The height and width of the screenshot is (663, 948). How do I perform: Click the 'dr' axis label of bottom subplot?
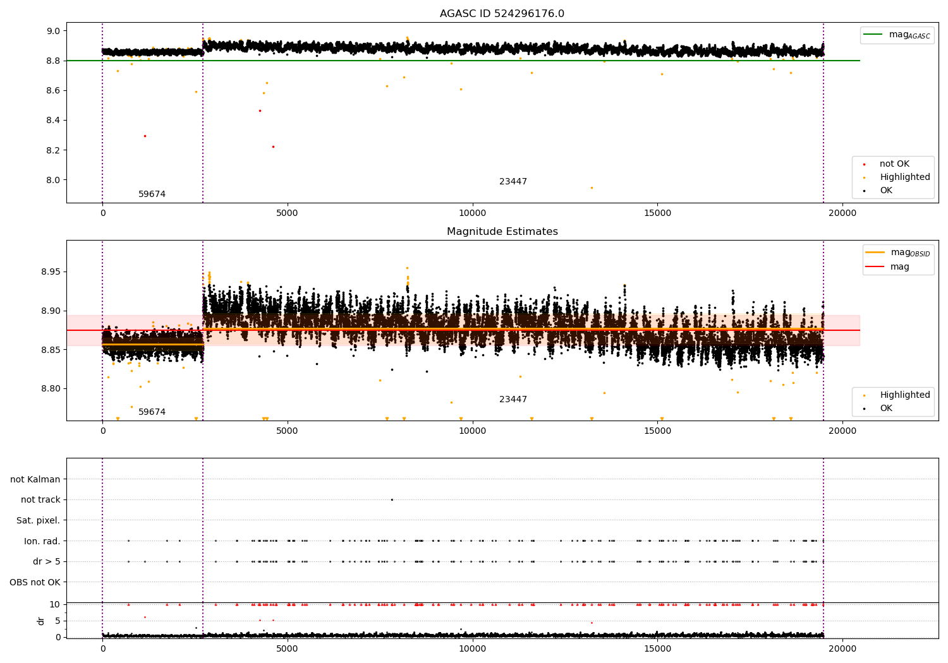click(41, 621)
